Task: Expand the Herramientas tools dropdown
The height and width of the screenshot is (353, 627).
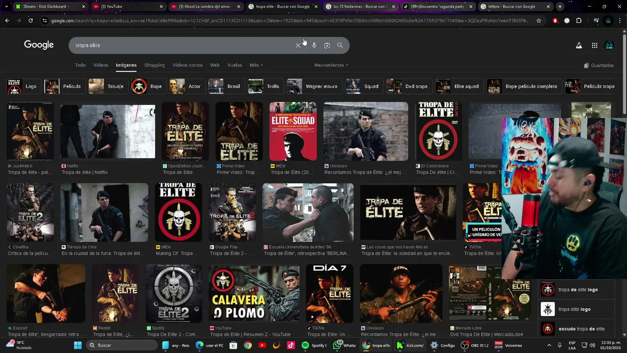Action: click(x=331, y=65)
